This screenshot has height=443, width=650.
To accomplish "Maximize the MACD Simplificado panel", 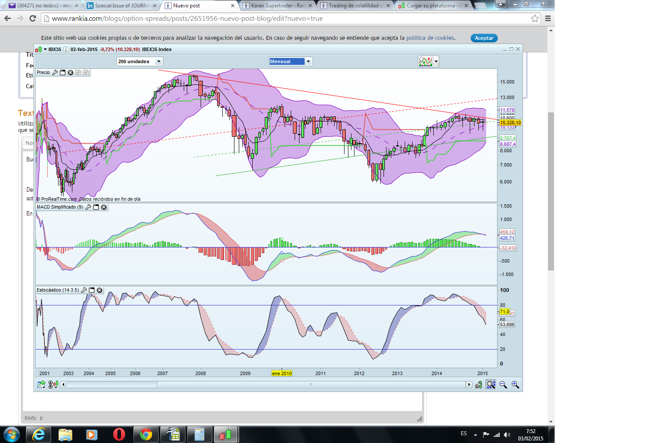I will click(x=96, y=207).
